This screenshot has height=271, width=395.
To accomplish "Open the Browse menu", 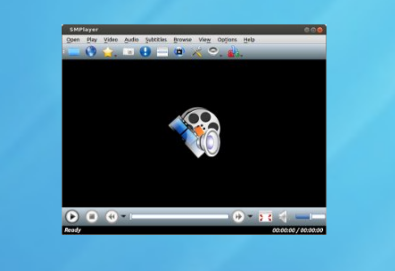I will pyautogui.click(x=183, y=39).
